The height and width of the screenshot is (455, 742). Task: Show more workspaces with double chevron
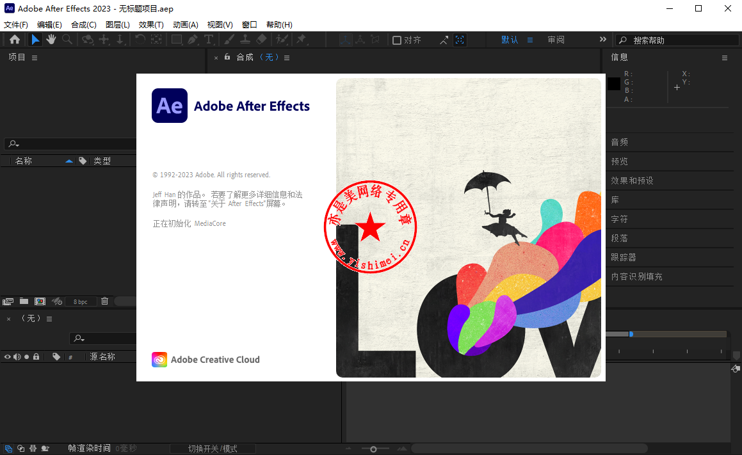pos(603,39)
